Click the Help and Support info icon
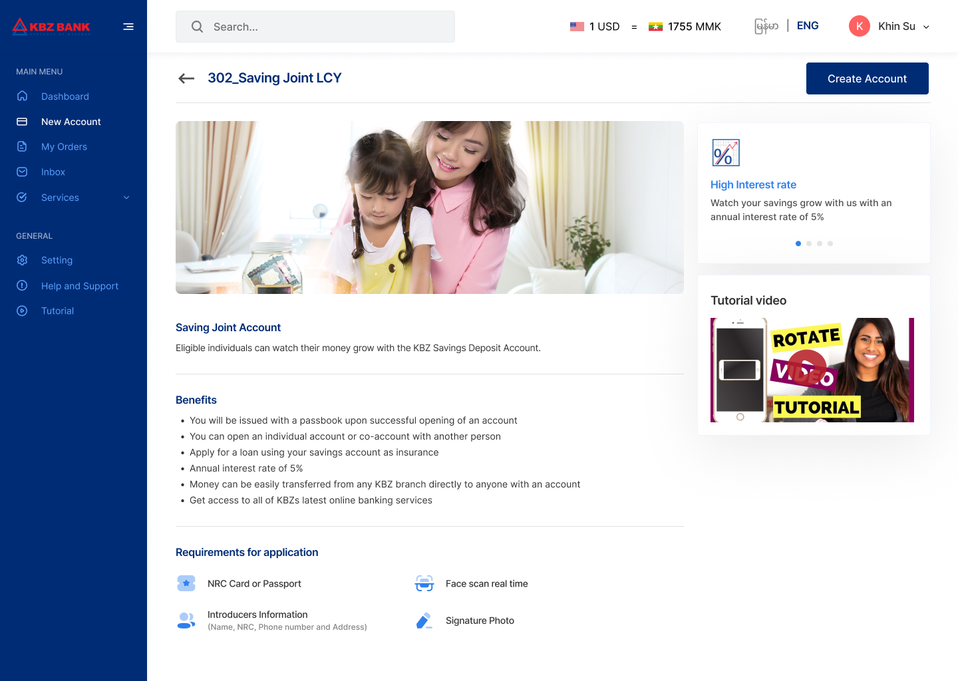The height and width of the screenshot is (681, 958). 22,285
